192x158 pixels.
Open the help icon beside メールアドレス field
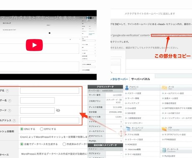pos(14,121)
